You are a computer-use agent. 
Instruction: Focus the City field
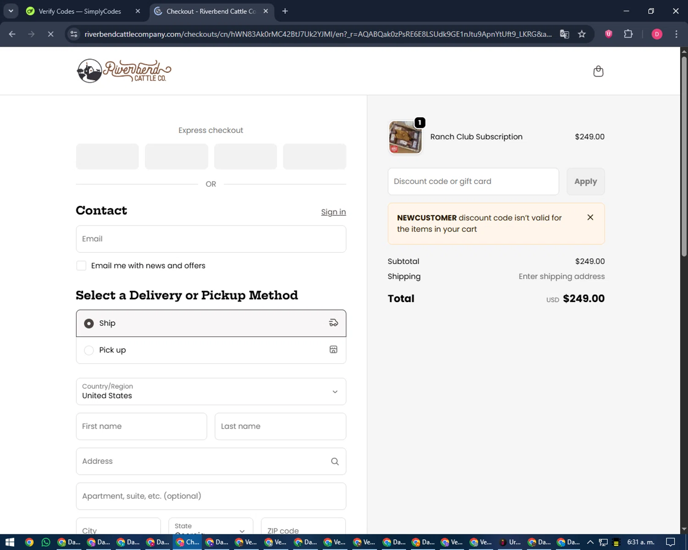pos(118,527)
